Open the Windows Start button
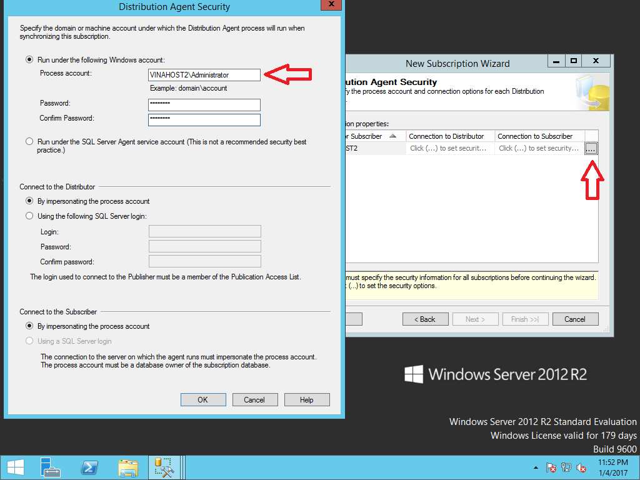 point(15,467)
